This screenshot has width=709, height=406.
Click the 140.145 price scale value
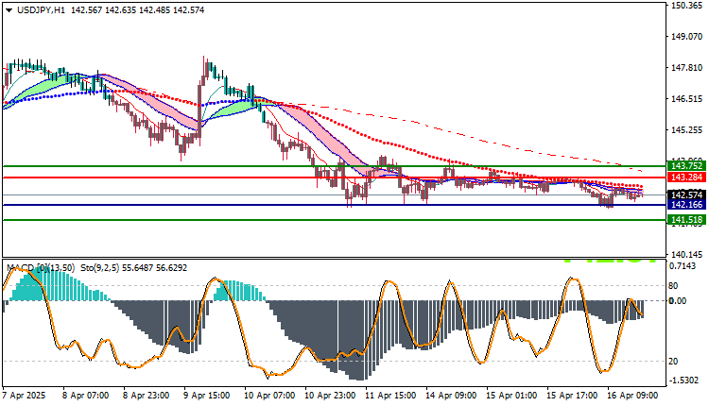687,255
